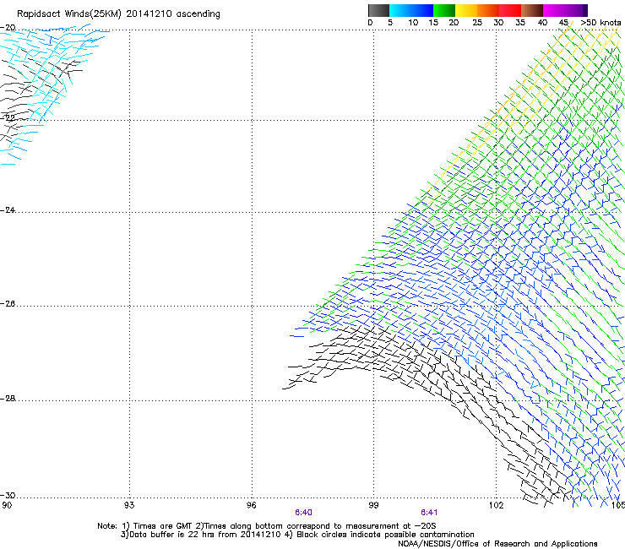Click the brown 35-40 knots legend color
Viewport: 625px width, 549px height.
[532, 10]
